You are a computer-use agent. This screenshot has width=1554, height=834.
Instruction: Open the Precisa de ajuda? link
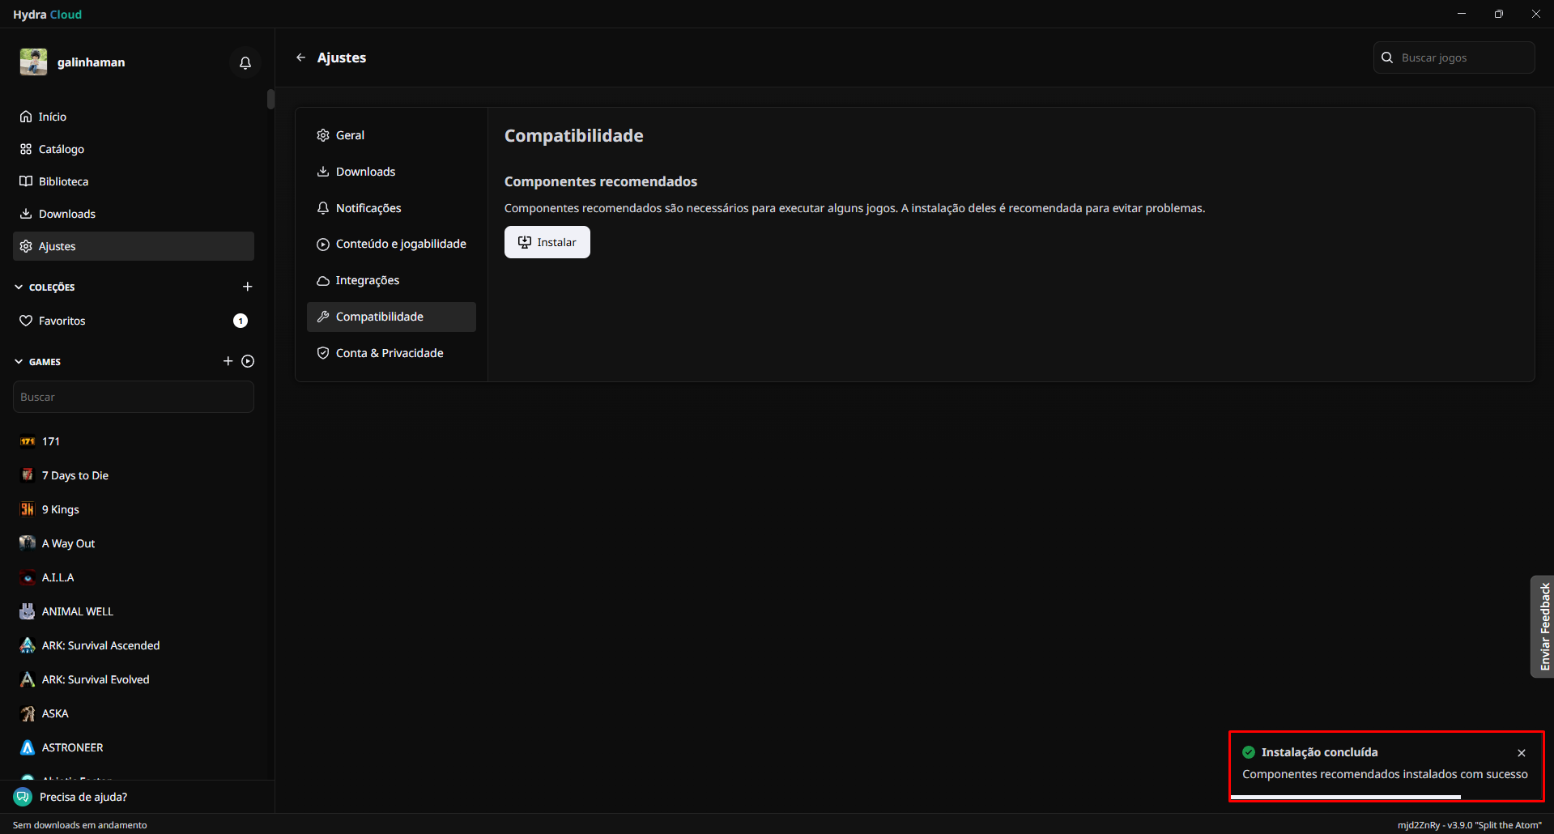[83, 797]
